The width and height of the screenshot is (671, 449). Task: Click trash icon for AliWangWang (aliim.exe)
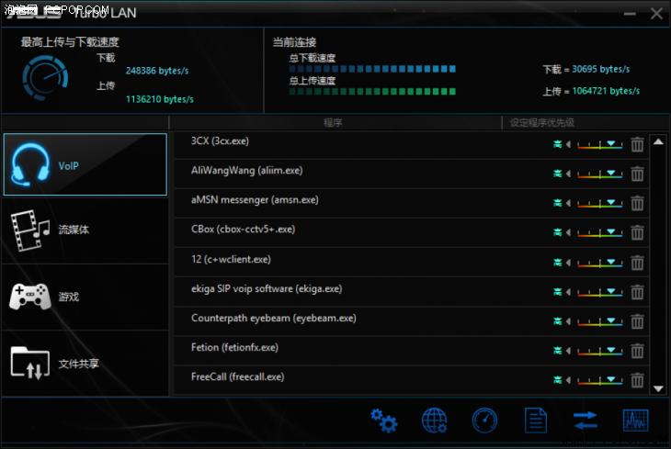coord(637,174)
